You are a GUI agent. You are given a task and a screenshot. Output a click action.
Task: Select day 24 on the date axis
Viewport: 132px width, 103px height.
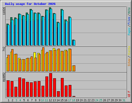97,100
